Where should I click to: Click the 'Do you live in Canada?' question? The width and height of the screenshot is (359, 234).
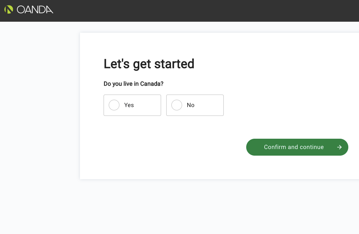point(133,84)
